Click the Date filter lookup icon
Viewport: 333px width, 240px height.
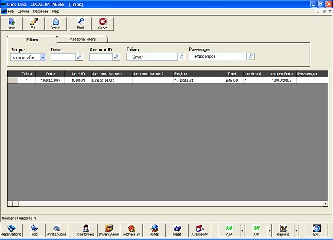click(x=79, y=57)
